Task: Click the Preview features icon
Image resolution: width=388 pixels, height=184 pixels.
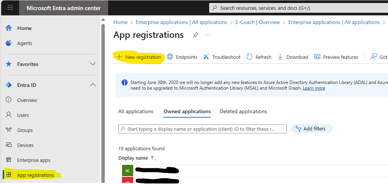Action: (317, 57)
